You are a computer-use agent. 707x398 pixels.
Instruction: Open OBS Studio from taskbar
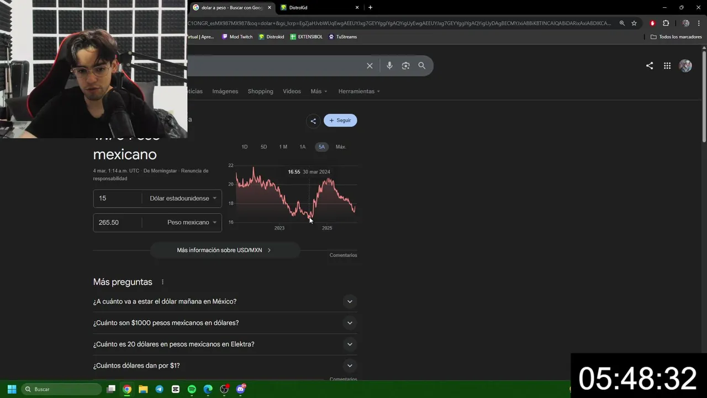point(224,389)
